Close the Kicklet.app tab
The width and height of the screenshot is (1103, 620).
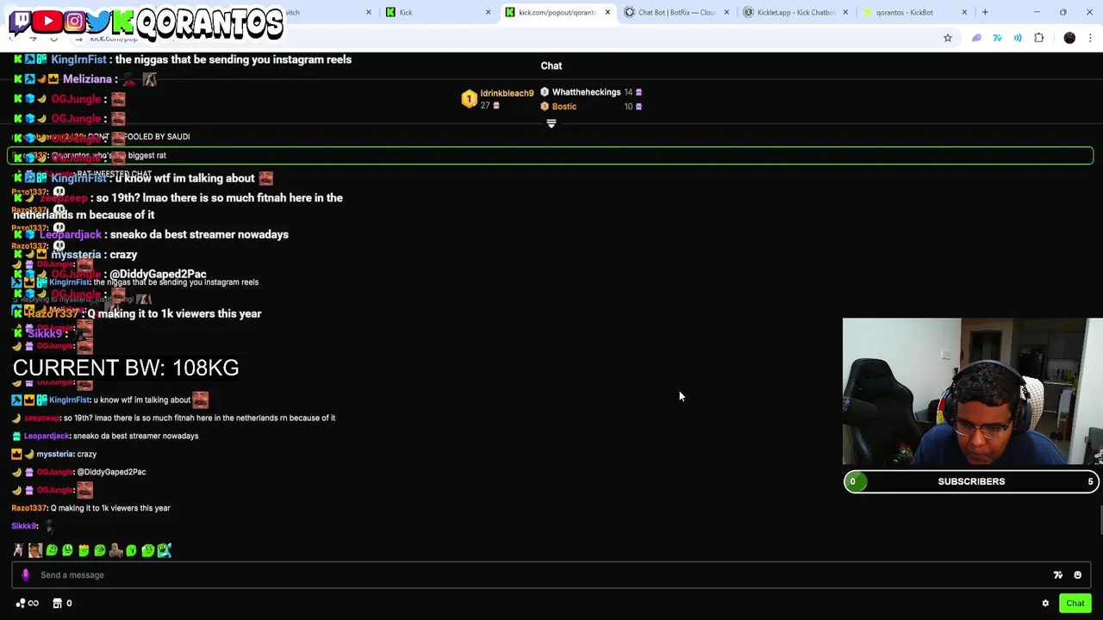coord(845,12)
